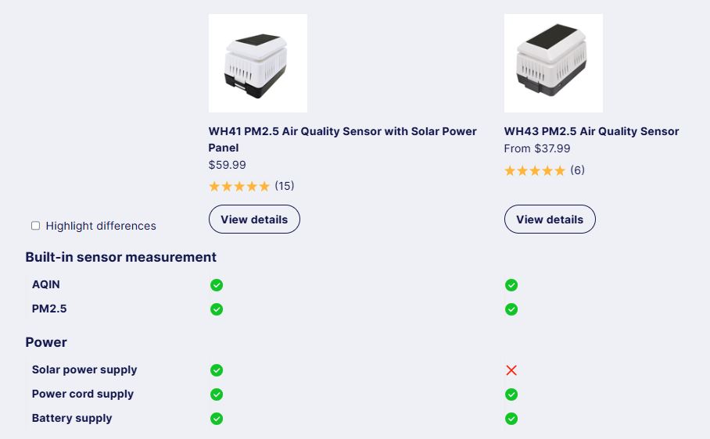Image resolution: width=710 pixels, height=439 pixels.
Task: Click the WH41 AQIN green checkmark icon
Action: point(217,285)
